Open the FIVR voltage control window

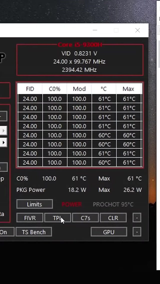[x=30, y=218]
